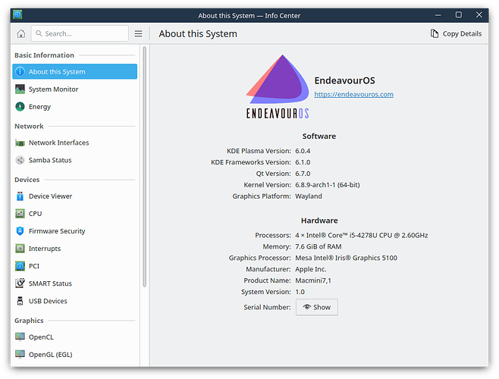Click the sidebar vertical scrollbar
499x379 pixels.
tap(144, 167)
